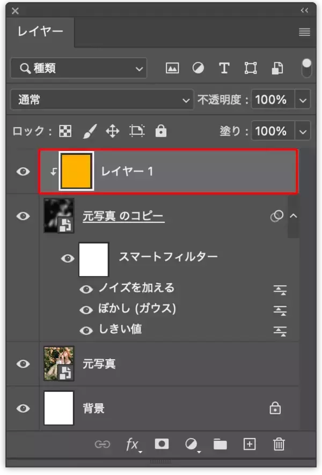
Task: Select the 元写真 layer name
Action: pos(99,363)
